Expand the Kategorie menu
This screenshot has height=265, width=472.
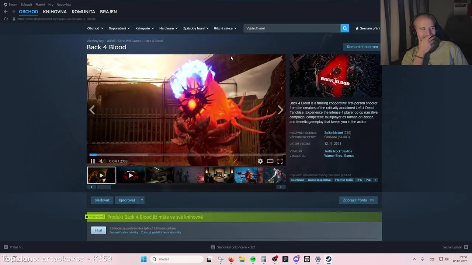pyautogui.click(x=145, y=28)
